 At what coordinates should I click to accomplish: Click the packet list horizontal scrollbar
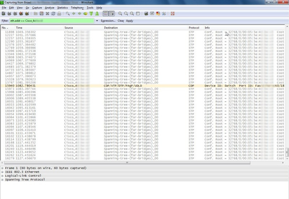point(127,163)
